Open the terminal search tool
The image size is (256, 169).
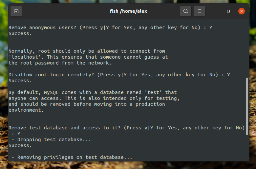tap(186, 11)
